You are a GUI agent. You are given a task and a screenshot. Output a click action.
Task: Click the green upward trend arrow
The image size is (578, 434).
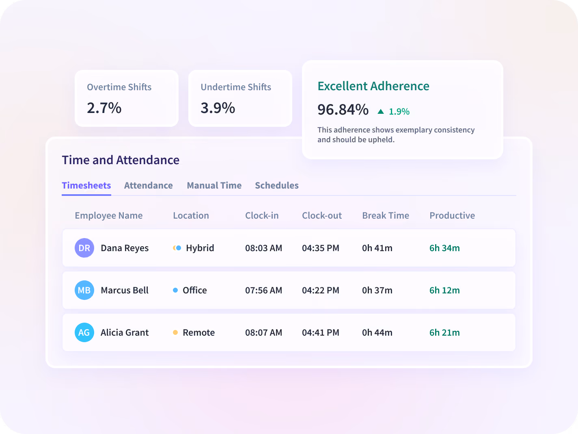[x=381, y=111]
